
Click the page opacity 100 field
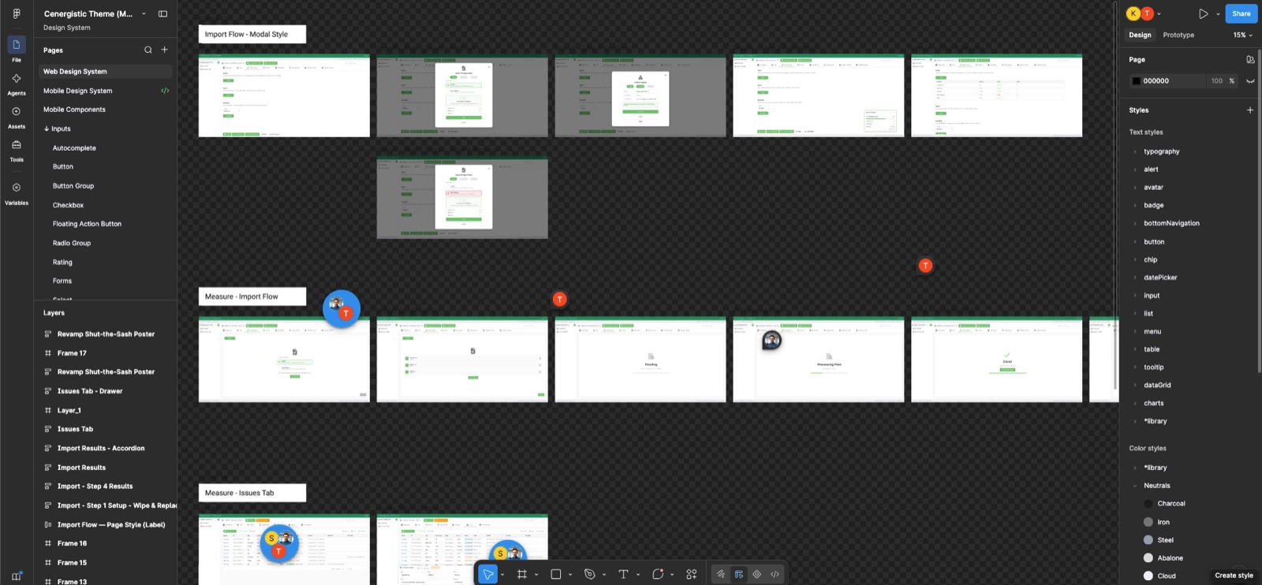[1216, 81]
